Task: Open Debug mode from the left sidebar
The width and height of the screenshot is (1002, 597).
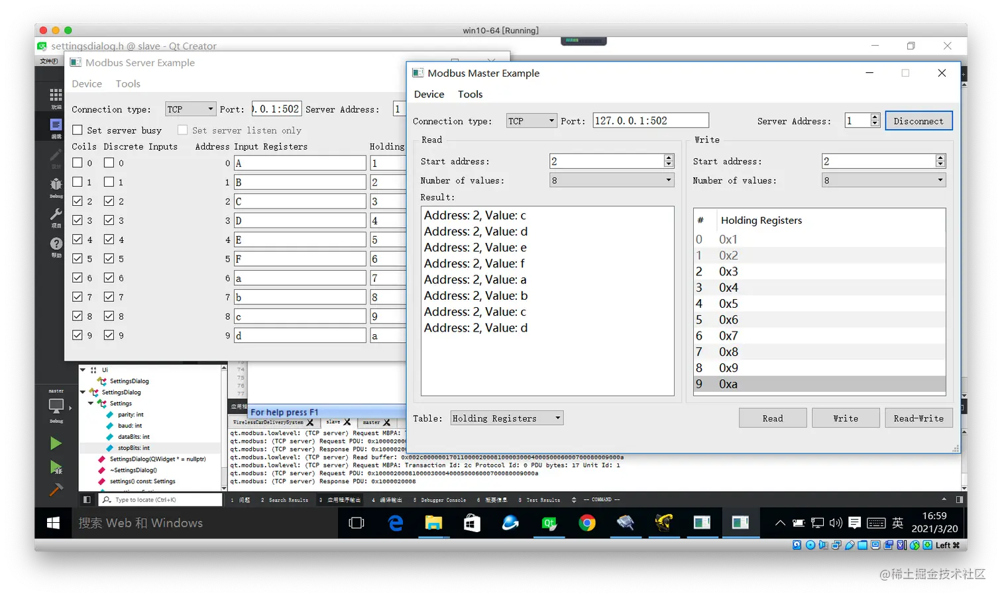Action: point(56,183)
